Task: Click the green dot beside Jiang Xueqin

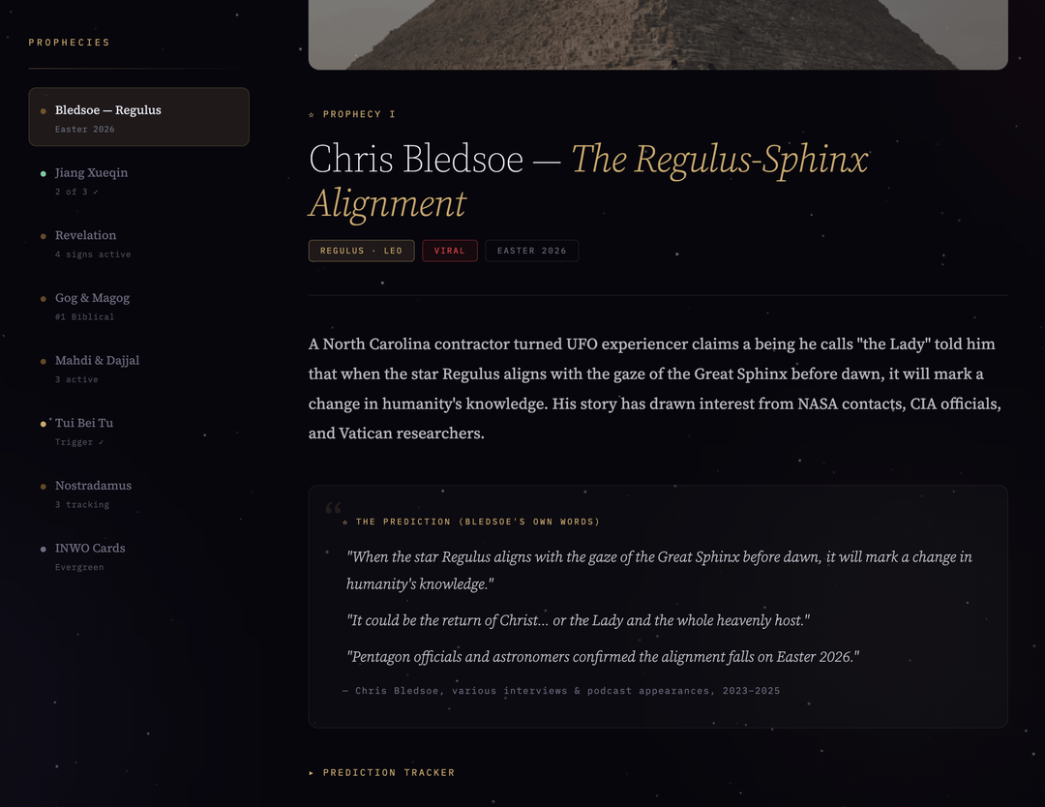Action: (43, 174)
